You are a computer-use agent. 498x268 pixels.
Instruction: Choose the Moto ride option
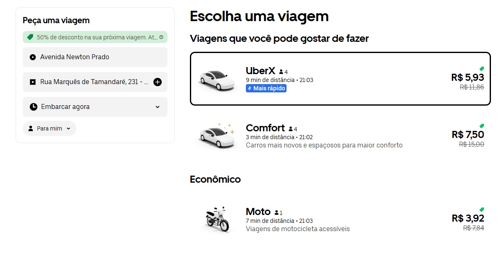coord(340,220)
